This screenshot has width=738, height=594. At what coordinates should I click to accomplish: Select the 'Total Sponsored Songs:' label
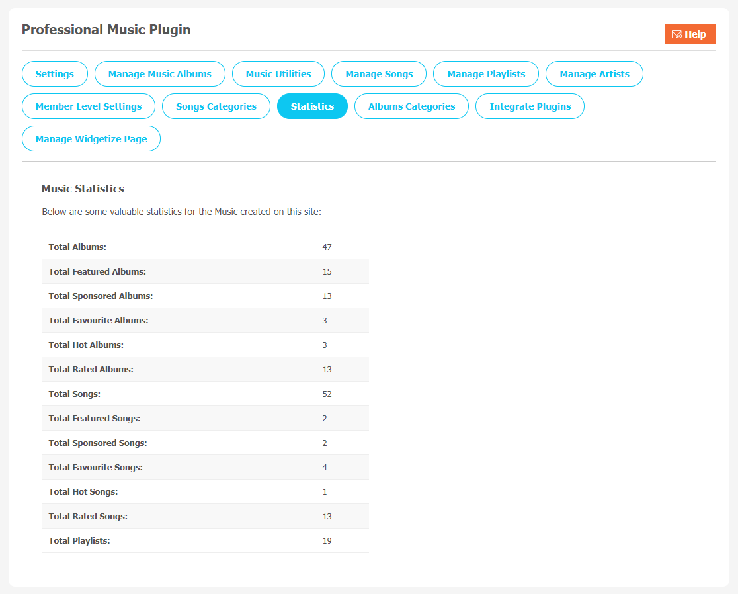click(x=98, y=443)
